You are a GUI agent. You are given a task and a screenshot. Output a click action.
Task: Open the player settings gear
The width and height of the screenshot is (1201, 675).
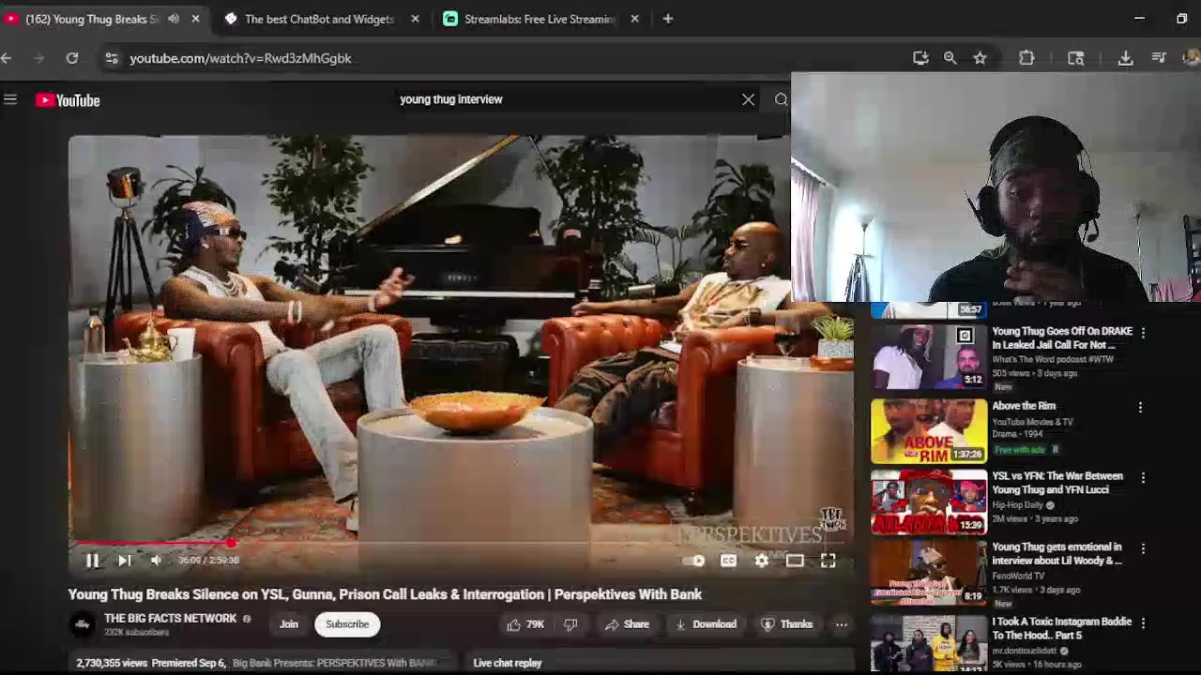761,561
